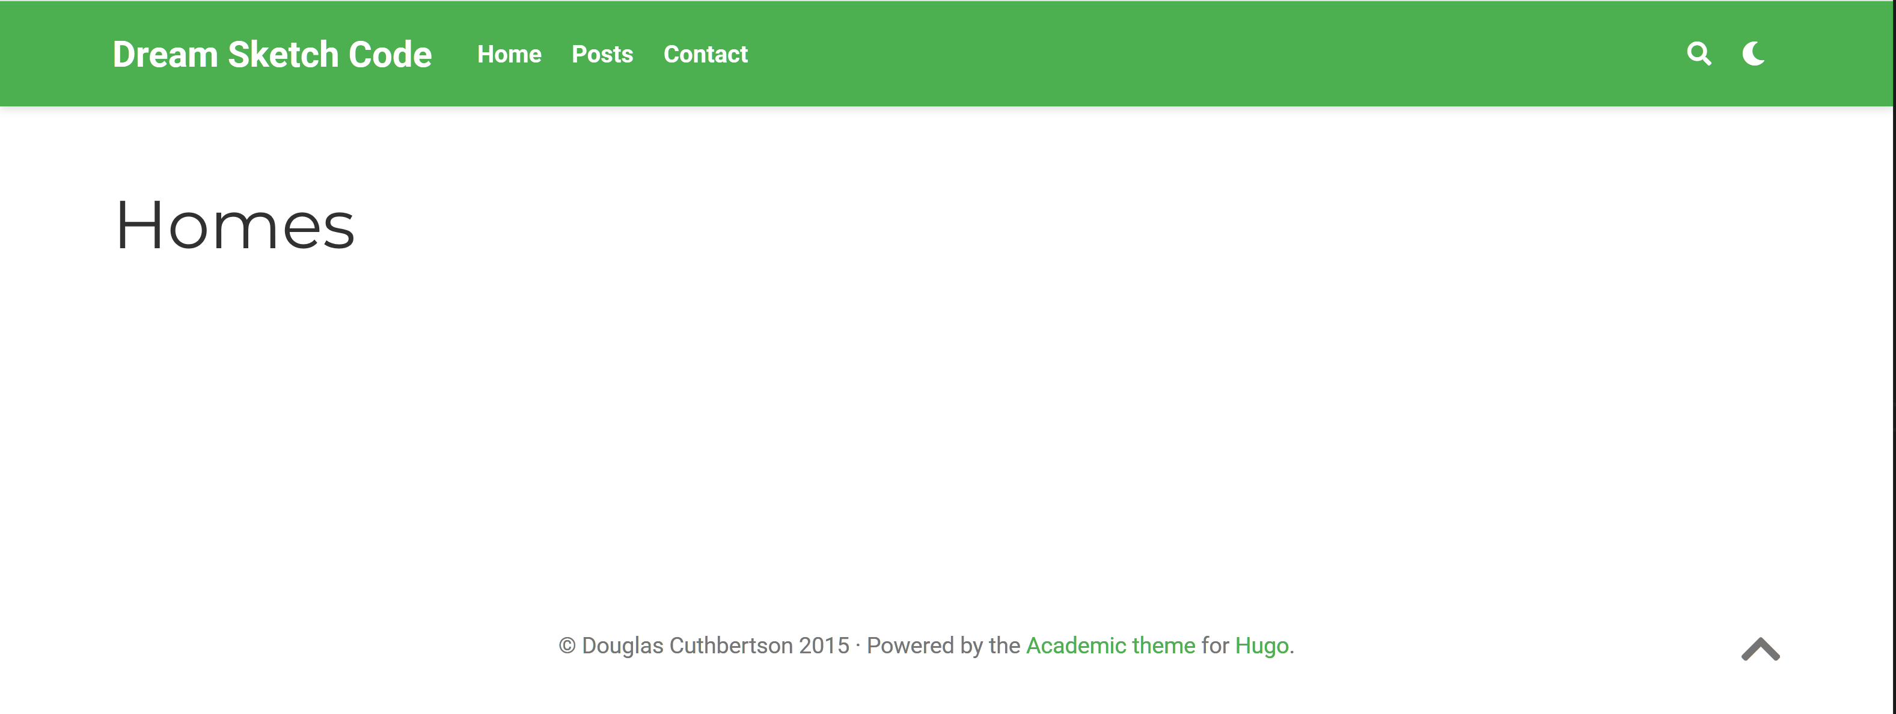Click the back-to-top chevron arrow
Viewport: 1896px width, 714px height.
pyautogui.click(x=1761, y=649)
